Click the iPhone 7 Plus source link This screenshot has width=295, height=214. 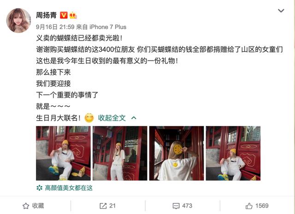pyautogui.click(x=108, y=27)
